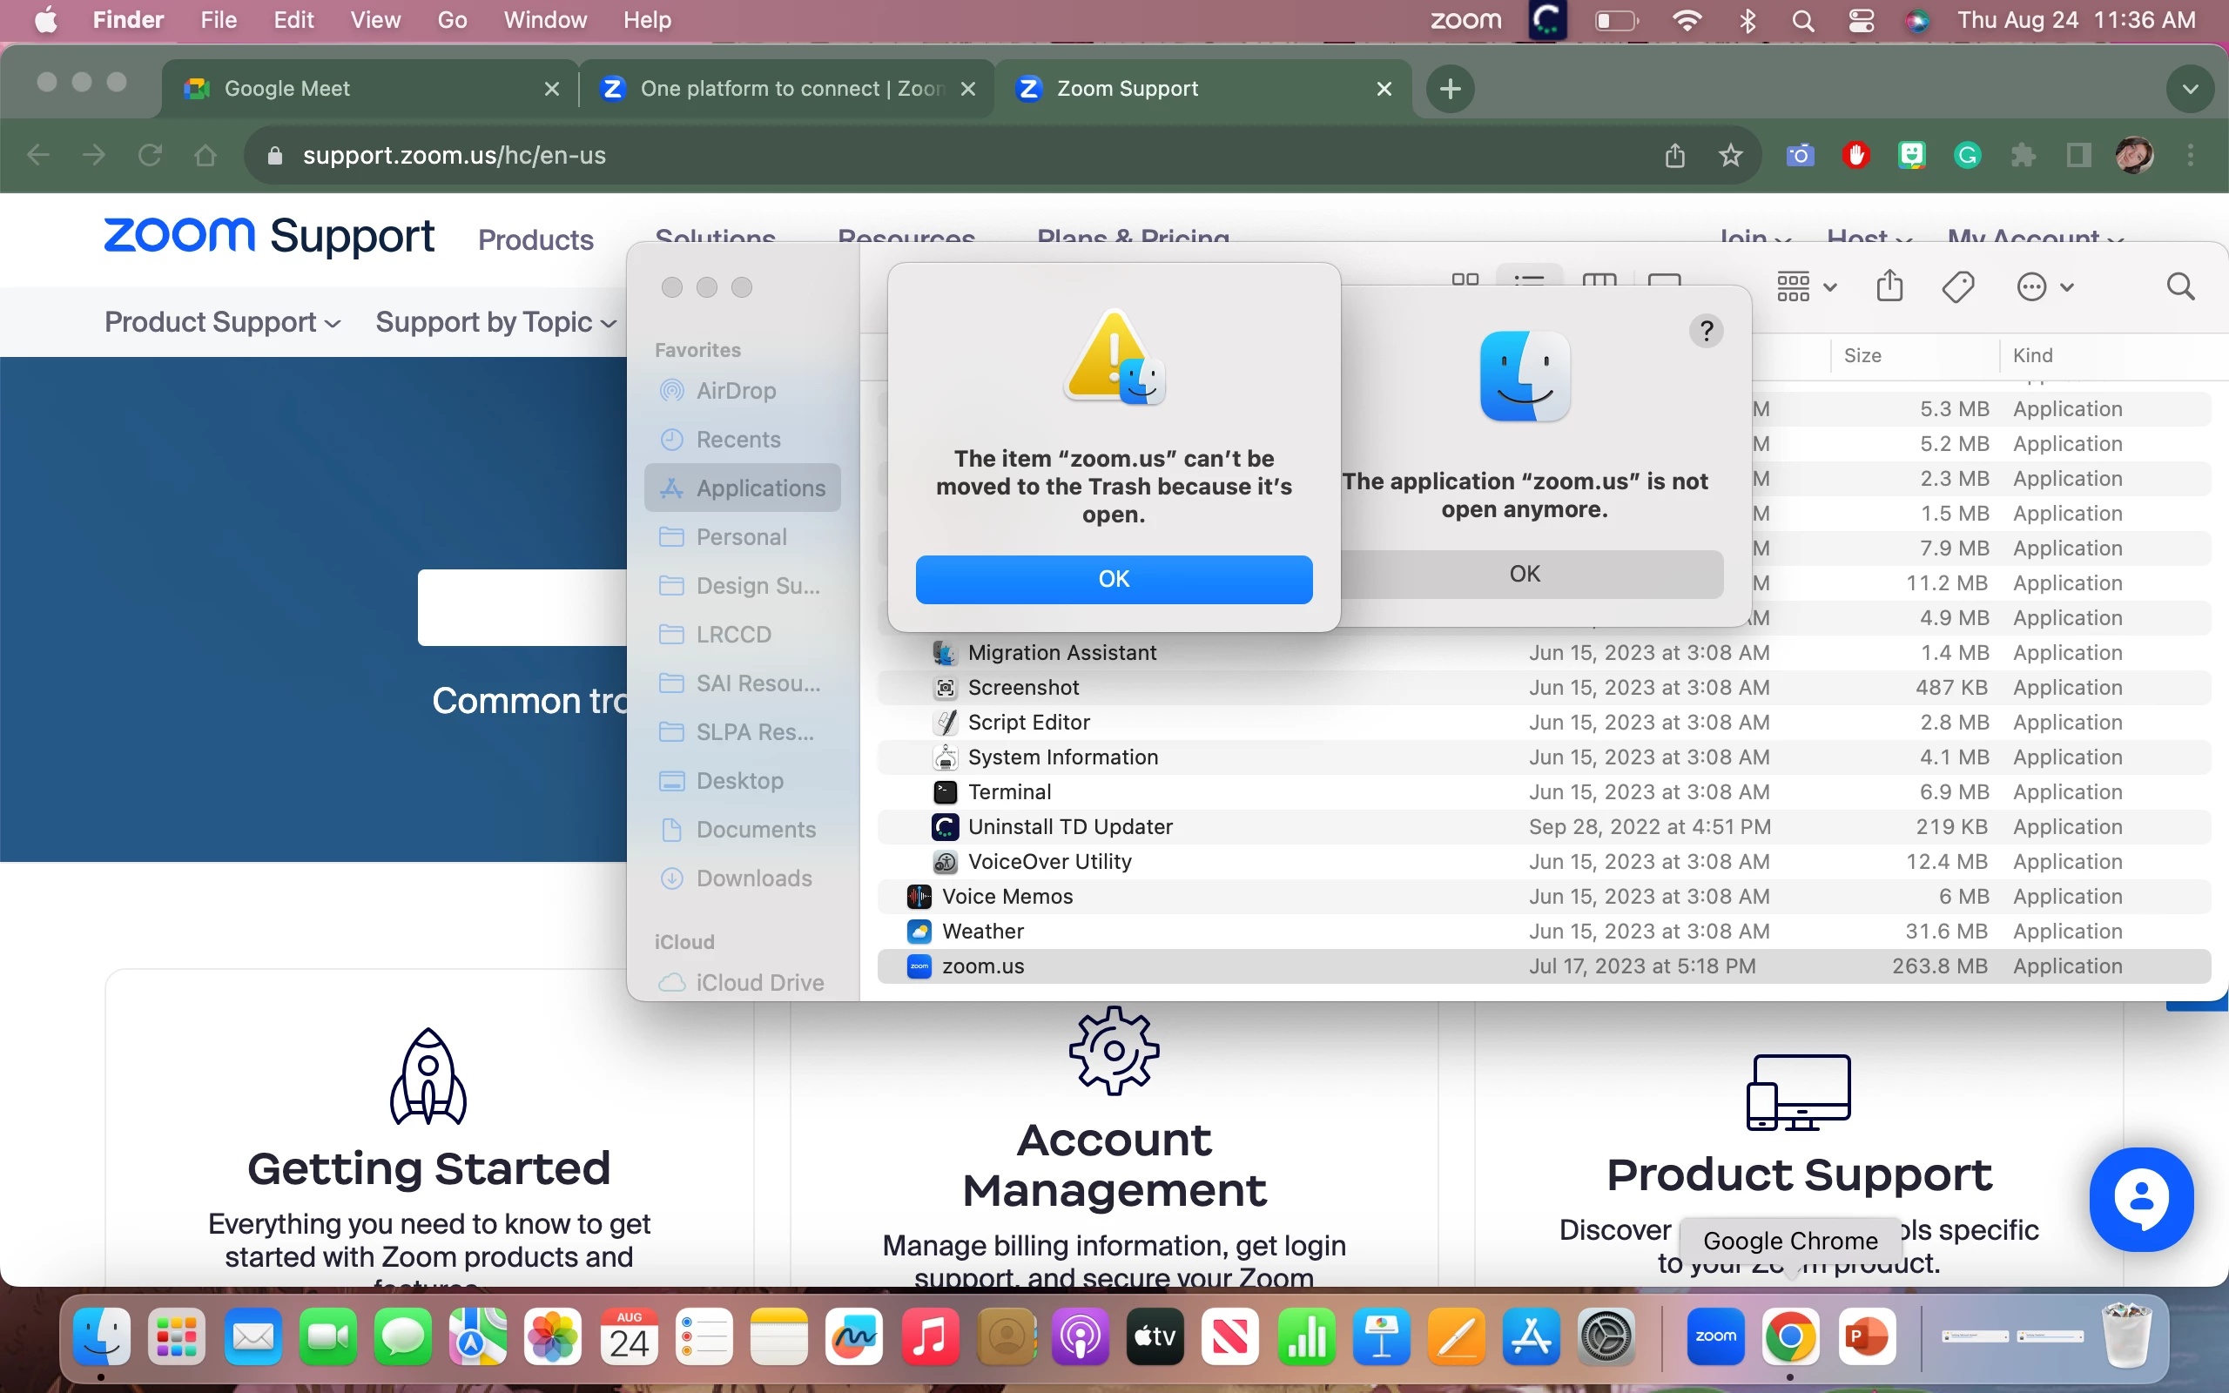Open Finder window search magnifier

(2180, 286)
